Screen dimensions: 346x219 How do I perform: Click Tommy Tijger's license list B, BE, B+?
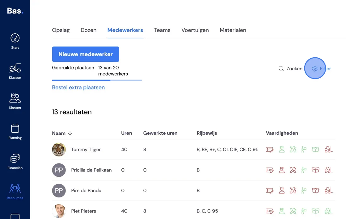point(227,150)
